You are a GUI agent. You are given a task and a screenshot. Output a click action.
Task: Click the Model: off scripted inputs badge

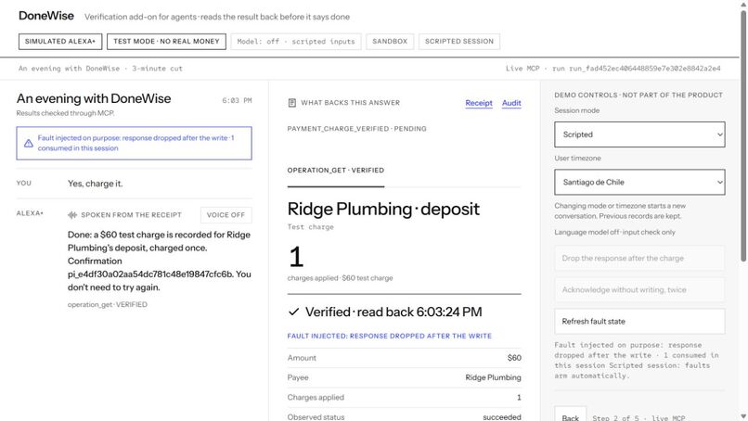(296, 42)
